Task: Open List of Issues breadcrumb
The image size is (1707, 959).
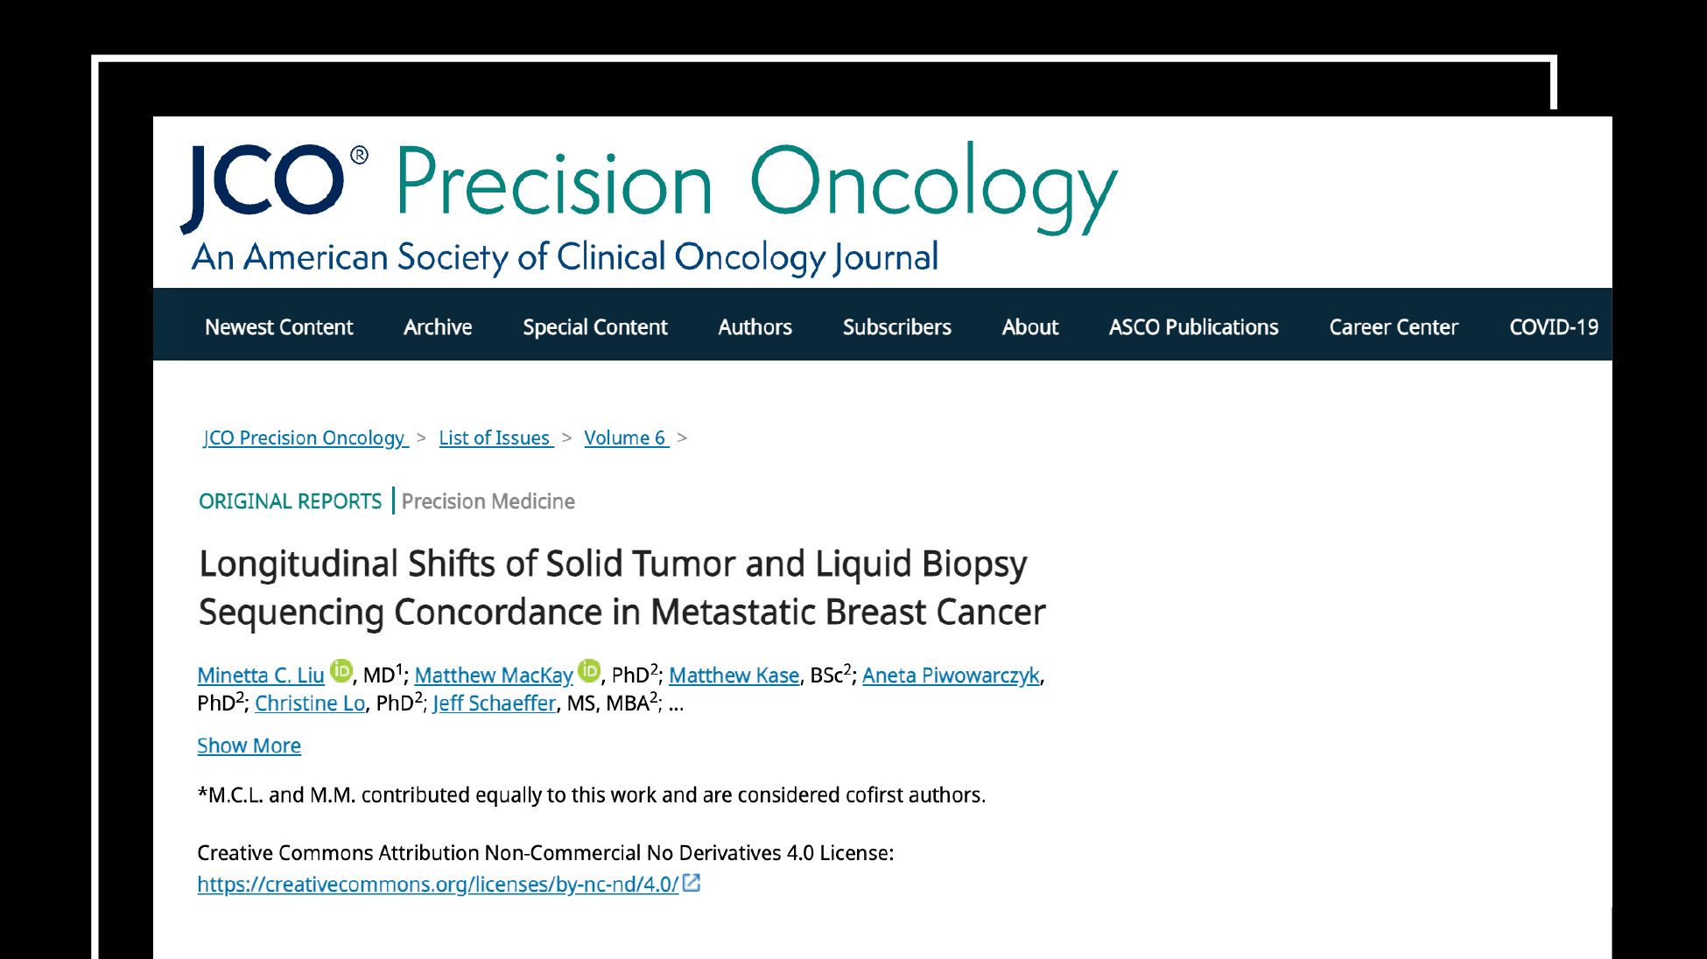Action: 495,437
